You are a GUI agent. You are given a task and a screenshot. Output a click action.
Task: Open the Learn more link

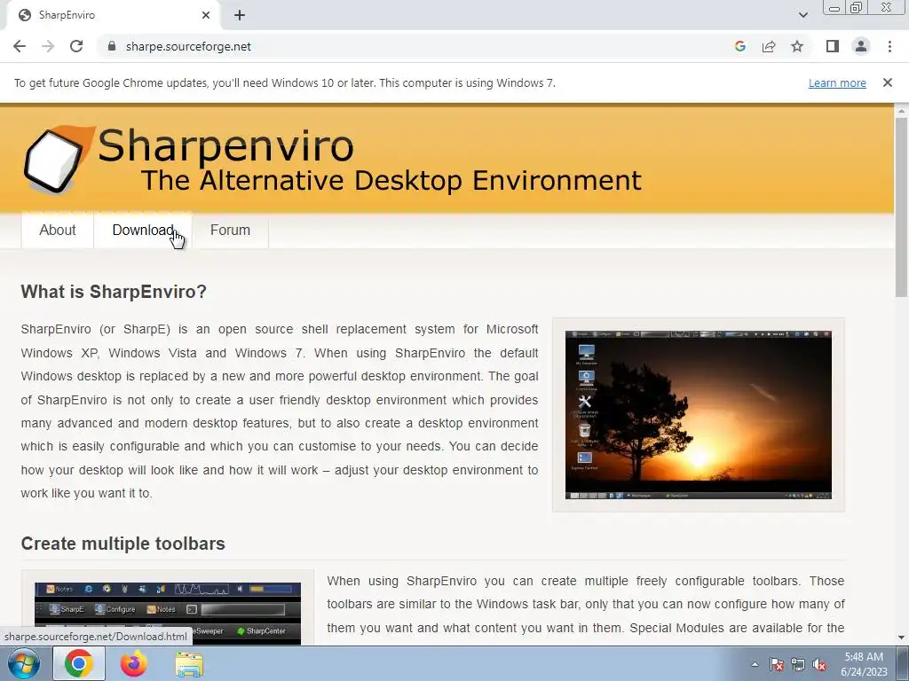(837, 82)
